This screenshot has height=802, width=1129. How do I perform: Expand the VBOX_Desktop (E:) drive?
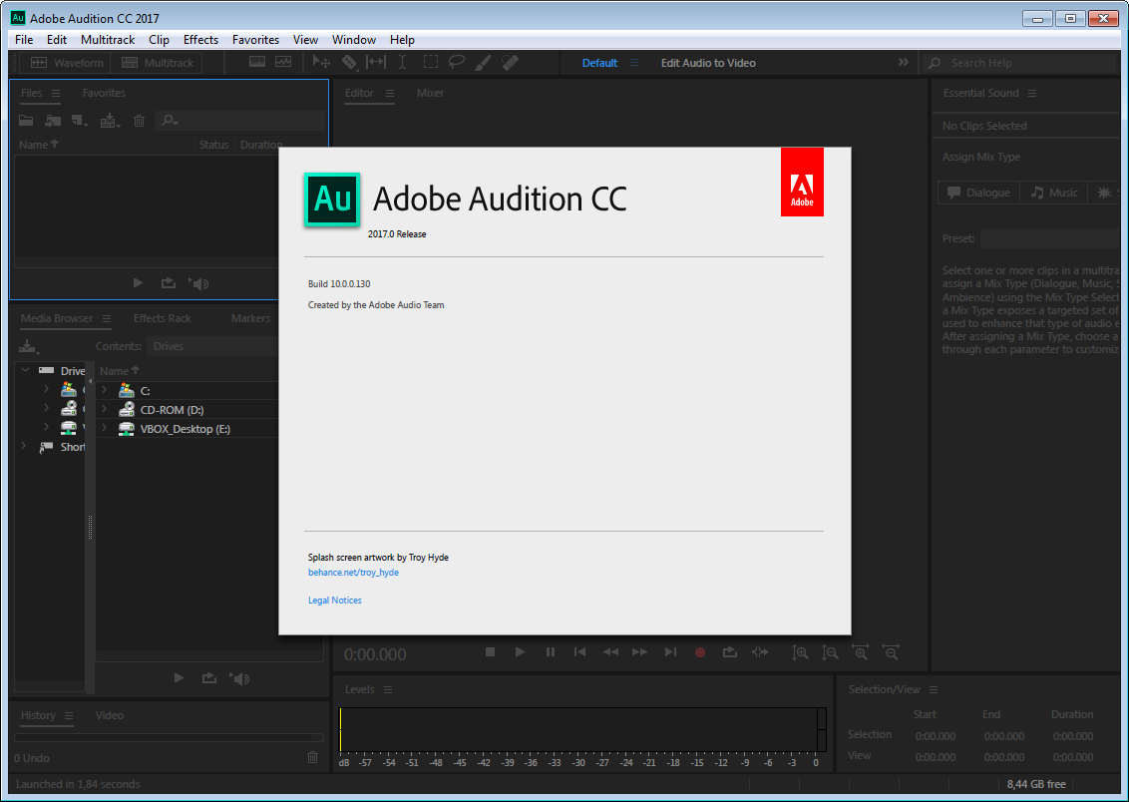(104, 429)
